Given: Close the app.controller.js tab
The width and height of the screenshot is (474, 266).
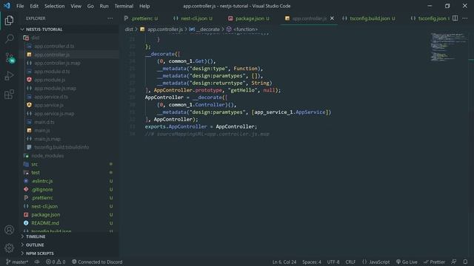Looking at the screenshot, I should click(x=332, y=18).
